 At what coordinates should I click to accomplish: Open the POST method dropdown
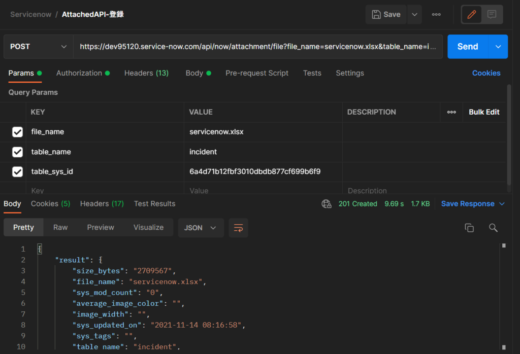[x=38, y=47]
